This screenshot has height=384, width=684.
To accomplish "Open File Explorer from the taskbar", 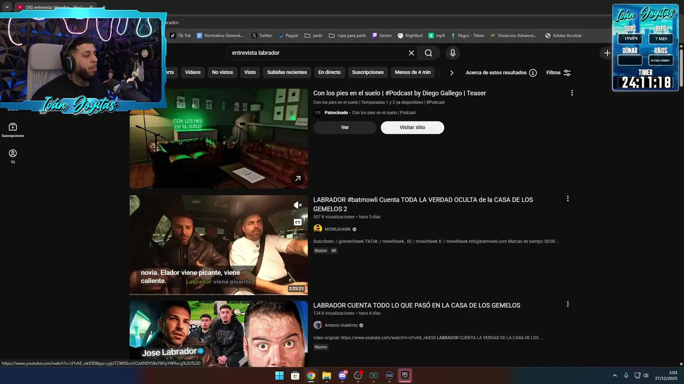I will click(327, 375).
